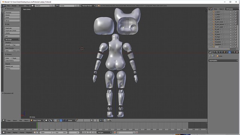Click the add screen layout plus icon
Viewport: 240px width, 135px height.
[x=51, y=6]
